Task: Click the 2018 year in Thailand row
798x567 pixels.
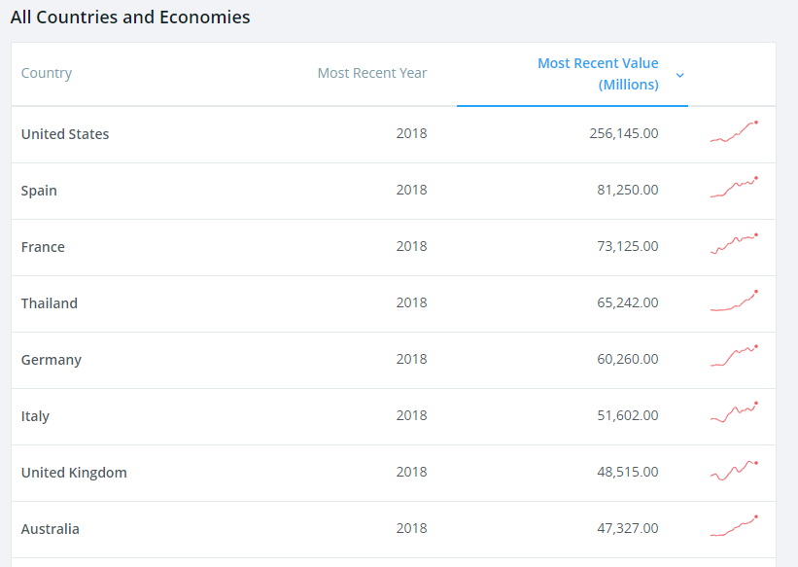Action: click(412, 303)
